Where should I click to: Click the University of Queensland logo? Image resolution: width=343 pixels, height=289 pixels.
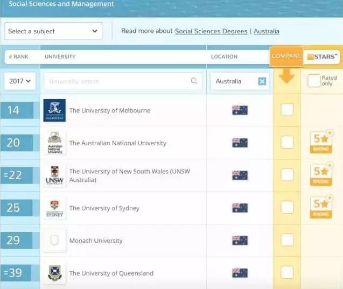point(54,273)
